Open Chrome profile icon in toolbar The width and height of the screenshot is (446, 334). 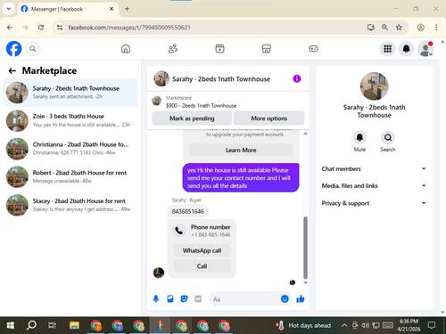pyautogui.click(x=420, y=28)
